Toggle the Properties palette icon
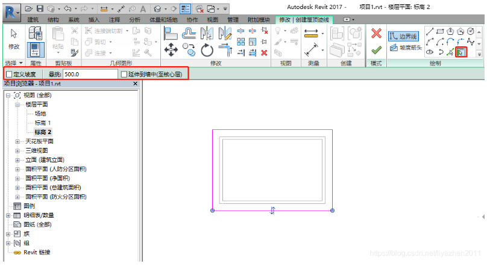487x270 pixels. 35,50
